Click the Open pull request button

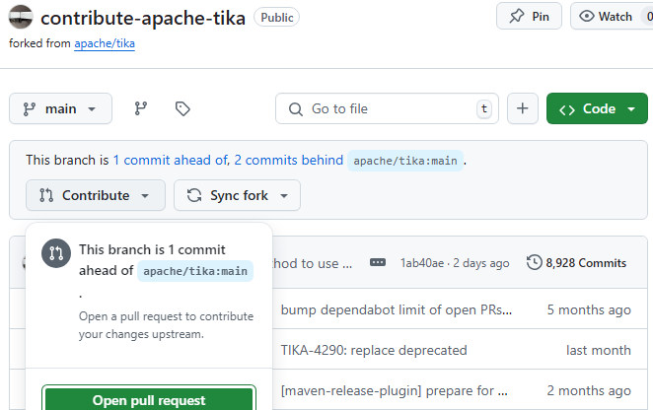coord(149,399)
